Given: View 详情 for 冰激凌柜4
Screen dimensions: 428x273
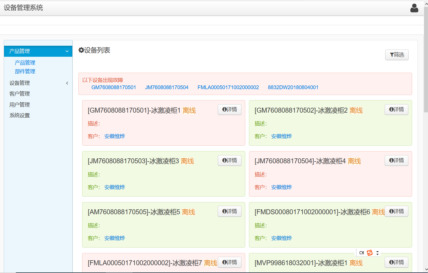Looking at the screenshot, I should [x=396, y=160].
